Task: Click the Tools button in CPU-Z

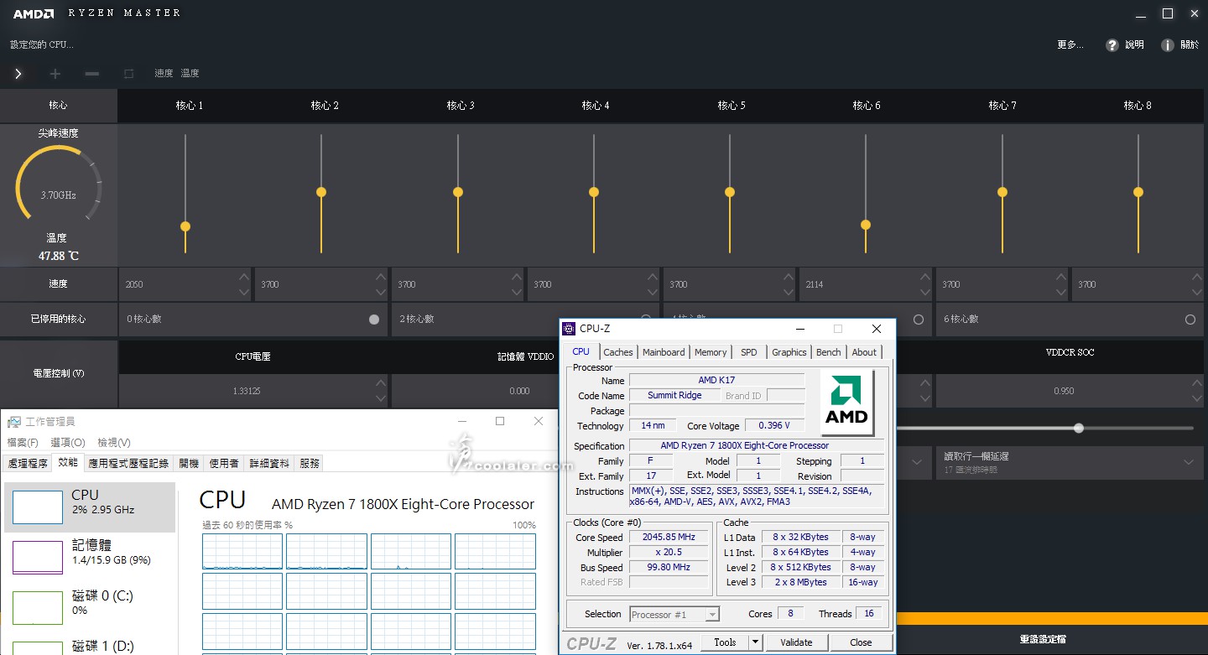Action: [725, 642]
